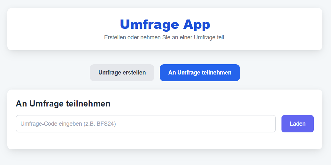This screenshot has height=165, width=331.
Task: Open the create survey view
Action: point(122,73)
